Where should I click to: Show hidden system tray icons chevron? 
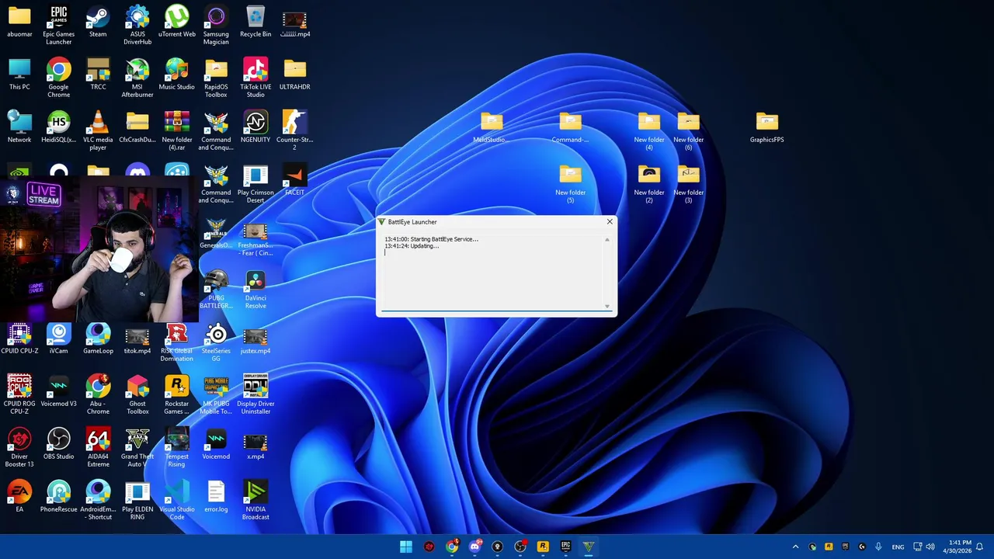[795, 547]
